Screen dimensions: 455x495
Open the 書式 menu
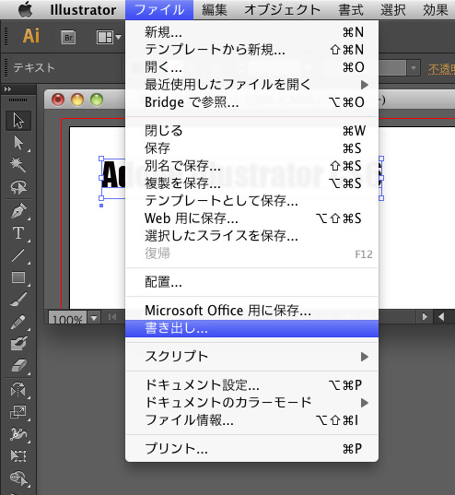point(351,10)
